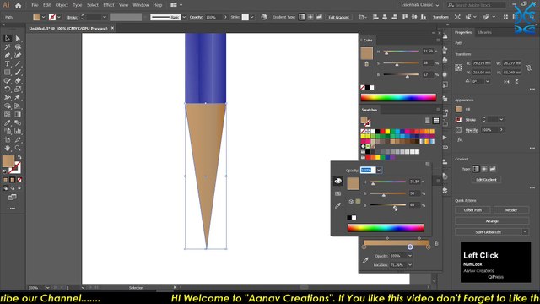Image resolution: width=540 pixels, height=304 pixels.
Task: Select the Type tool
Action: [8, 64]
